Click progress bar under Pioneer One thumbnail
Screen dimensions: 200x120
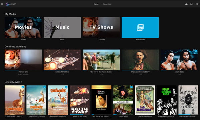(23, 70)
